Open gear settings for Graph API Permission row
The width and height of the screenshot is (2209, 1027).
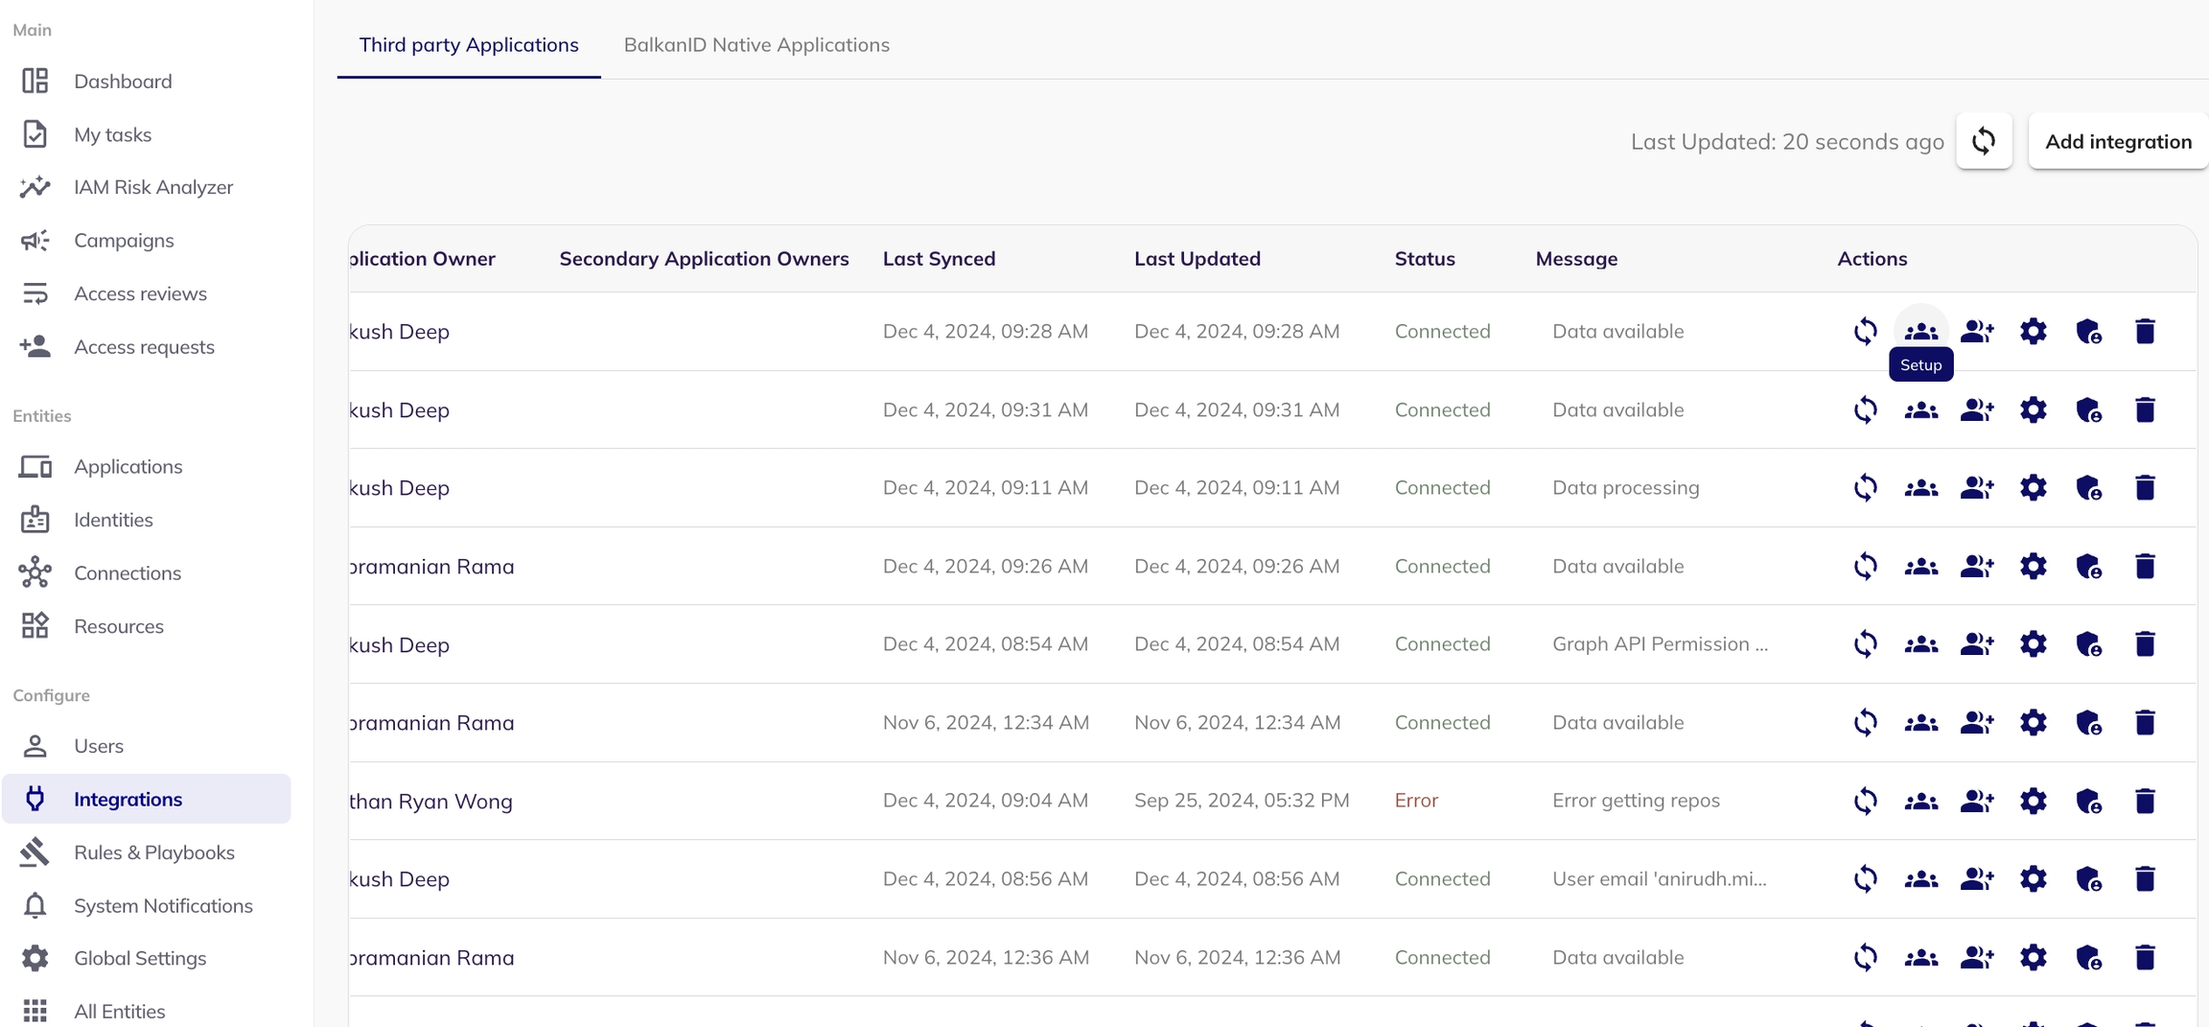pyautogui.click(x=2033, y=644)
